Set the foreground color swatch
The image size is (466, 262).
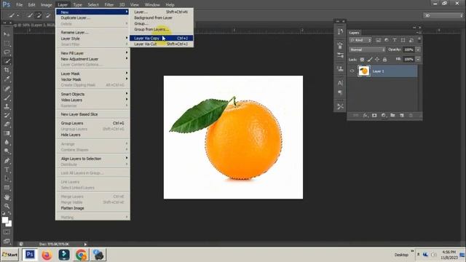point(4,220)
